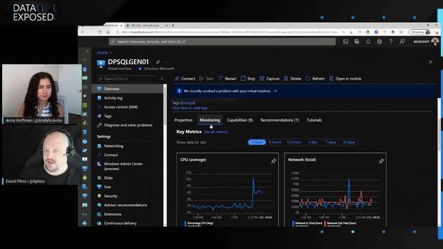Open the feedback icon

coord(402,41)
